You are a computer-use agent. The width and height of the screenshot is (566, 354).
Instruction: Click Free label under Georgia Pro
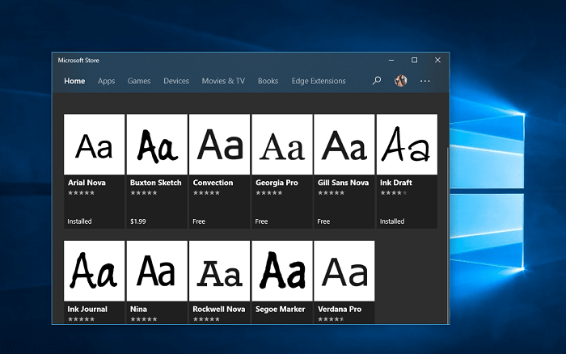pos(261,221)
